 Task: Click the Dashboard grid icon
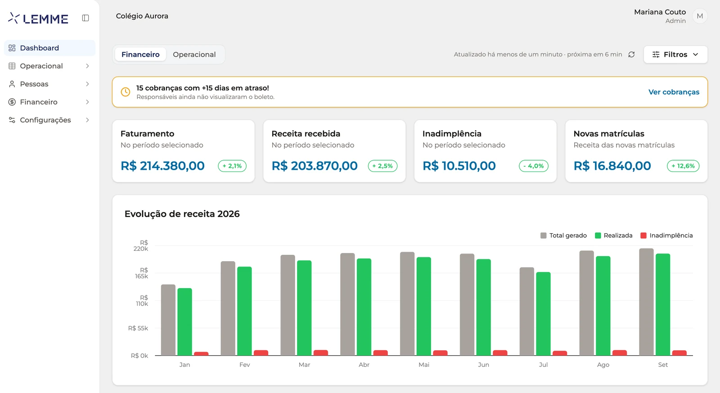(x=12, y=48)
